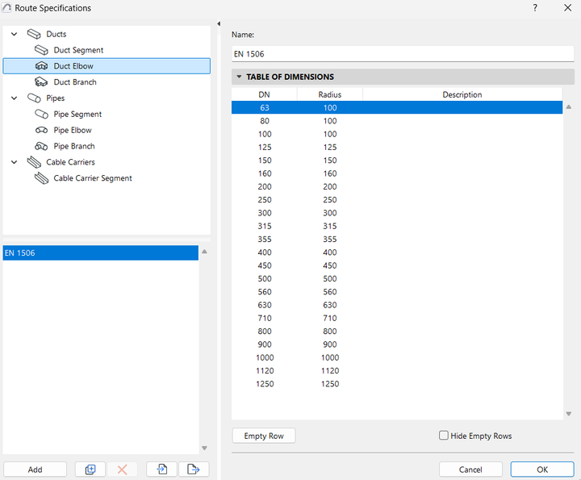This screenshot has width=581, height=480.
Task: Select the Duct Segment tree label
Action: coord(78,50)
